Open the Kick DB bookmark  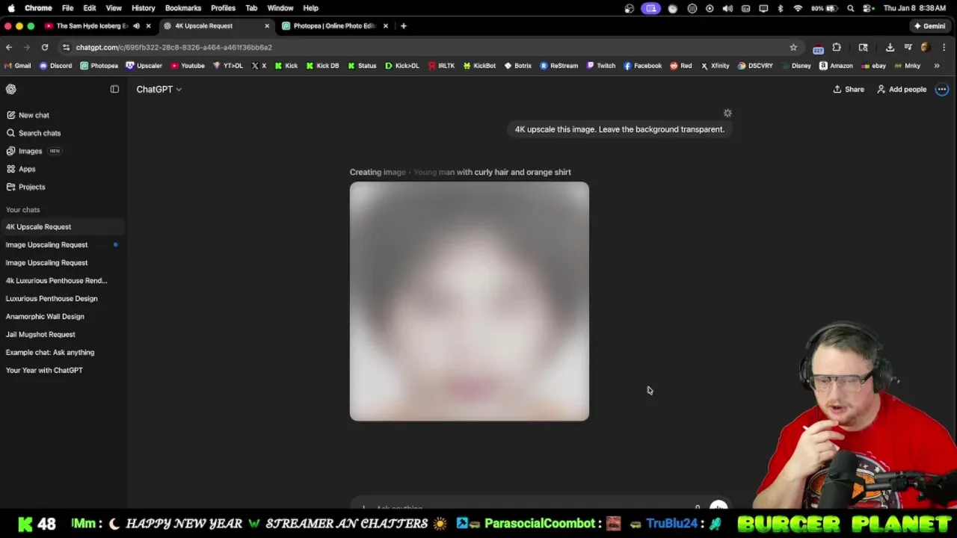(x=322, y=66)
